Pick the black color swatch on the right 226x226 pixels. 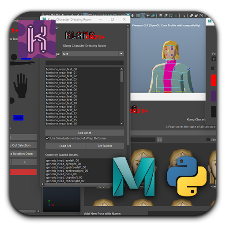(214, 112)
